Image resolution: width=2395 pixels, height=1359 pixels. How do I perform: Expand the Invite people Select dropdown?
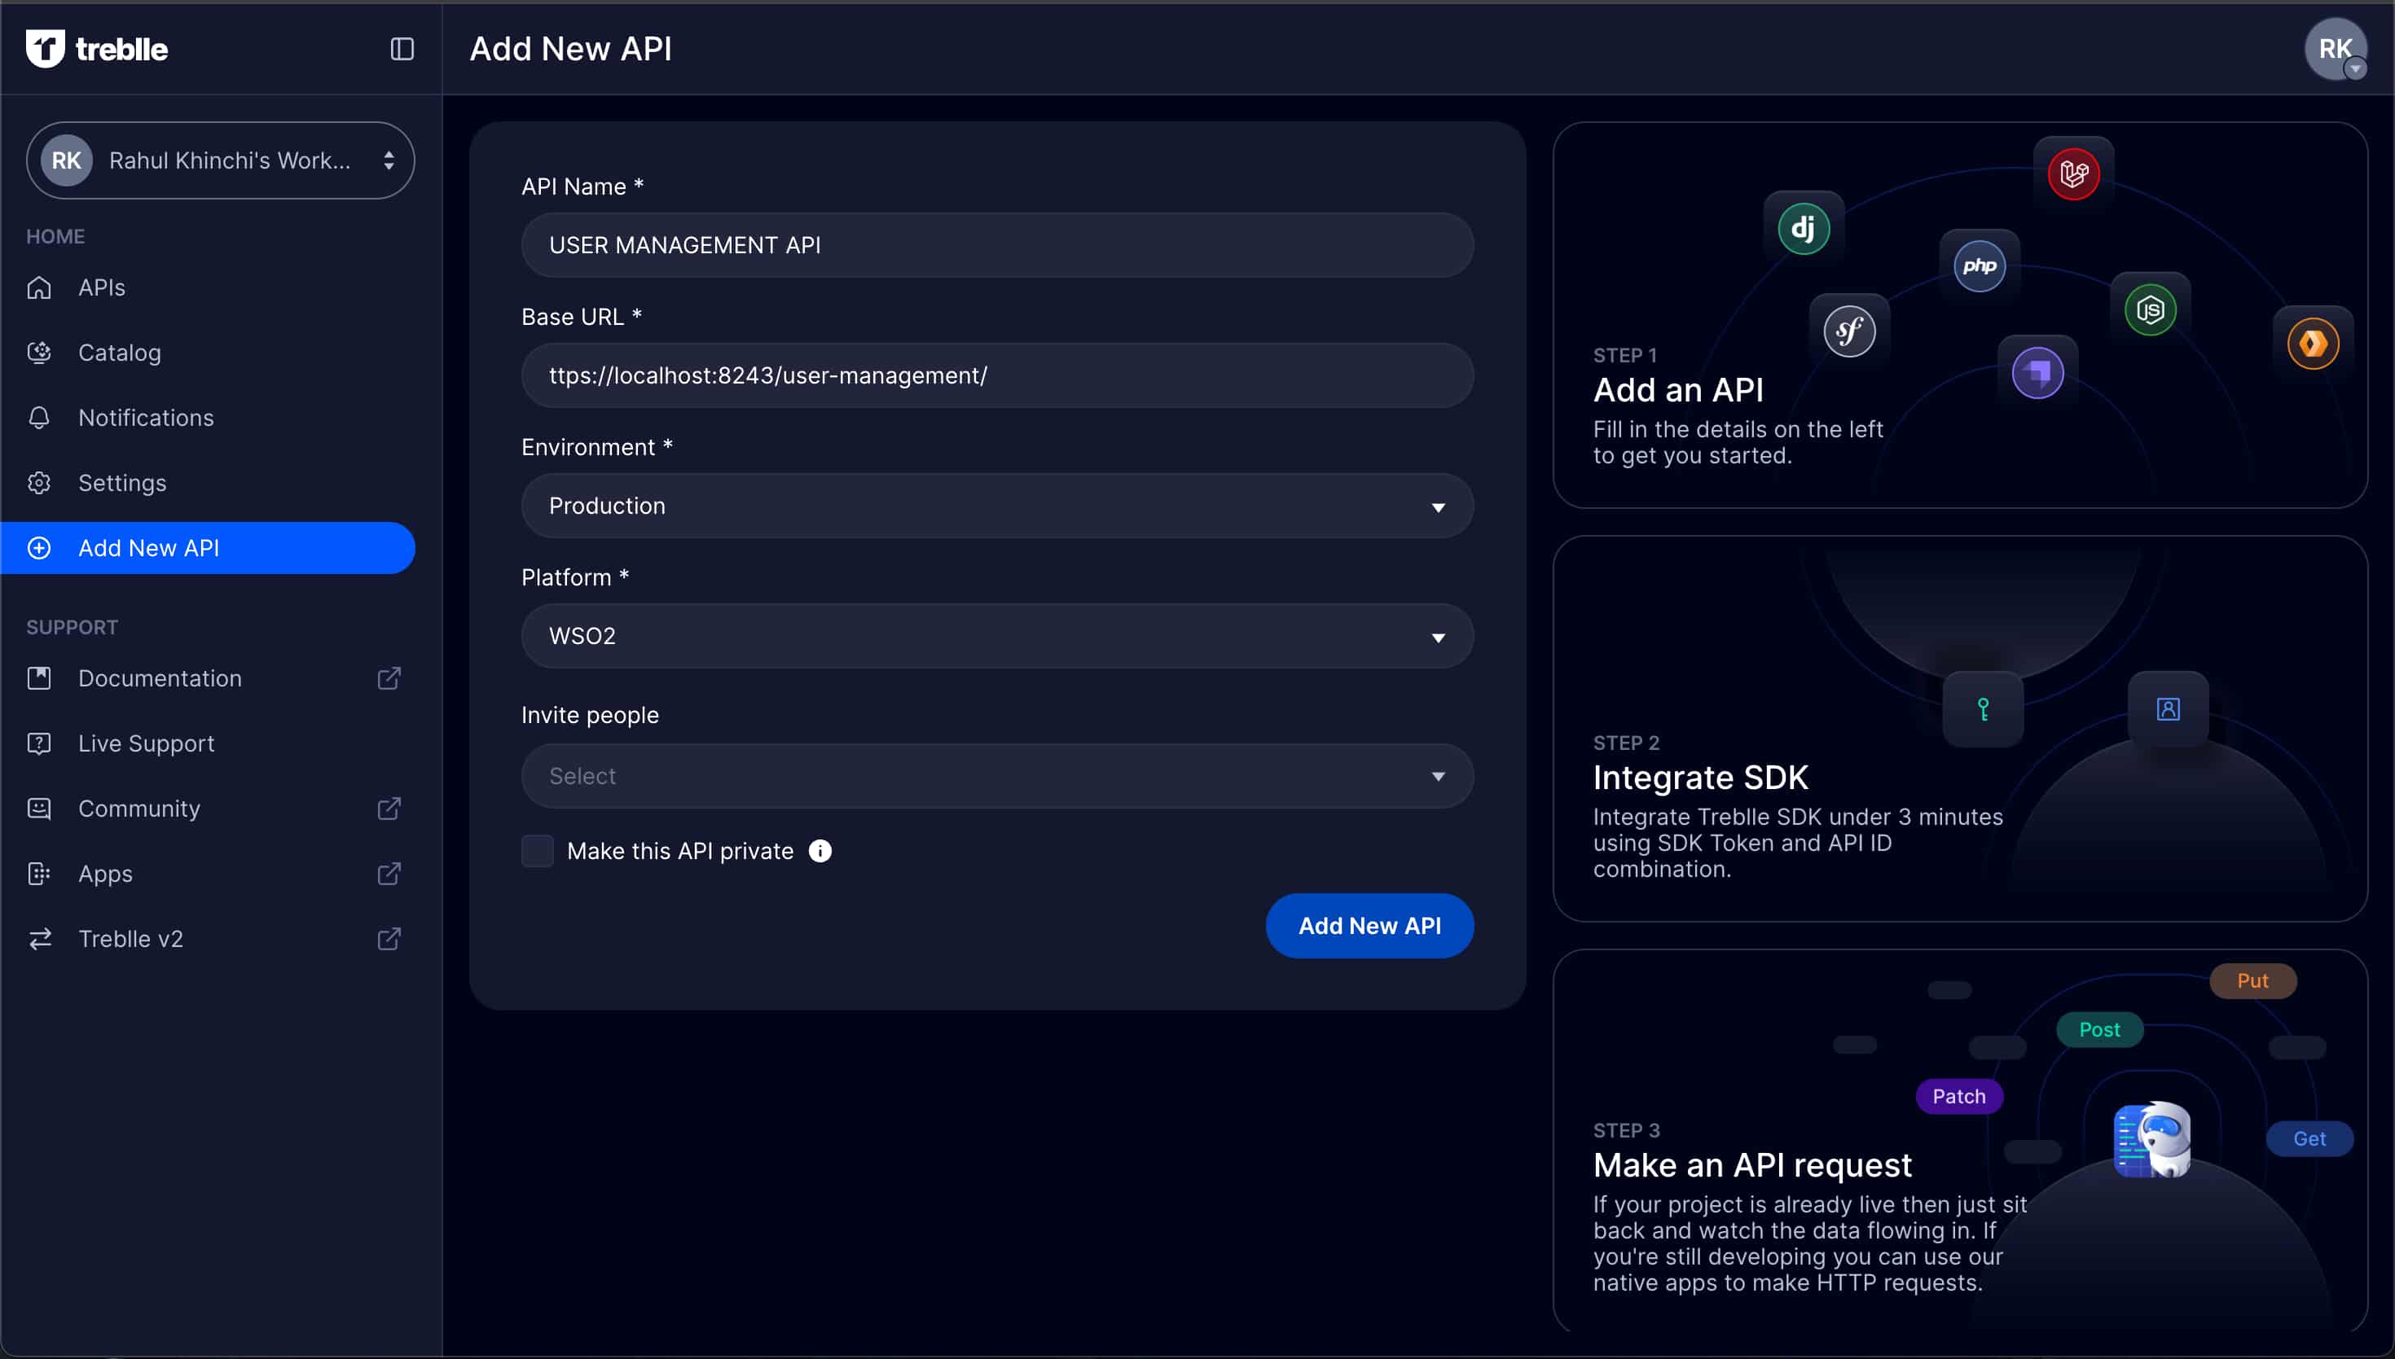pos(997,777)
